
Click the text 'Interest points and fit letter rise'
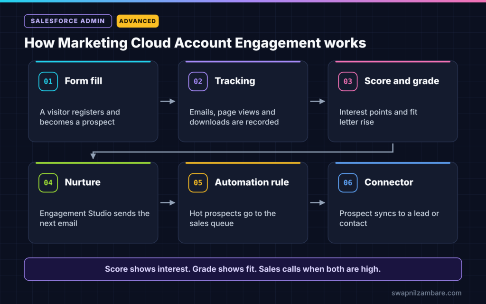[x=378, y=117]
